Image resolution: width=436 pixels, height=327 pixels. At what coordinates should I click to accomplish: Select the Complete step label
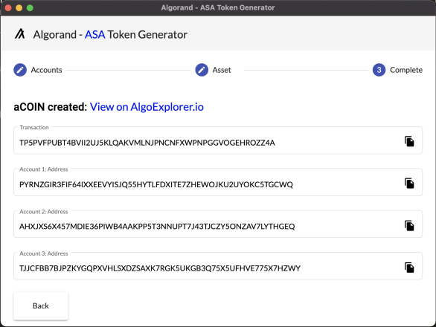(x=406, y=70)
